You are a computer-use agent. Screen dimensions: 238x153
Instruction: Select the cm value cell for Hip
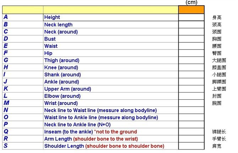click(191, 53)
